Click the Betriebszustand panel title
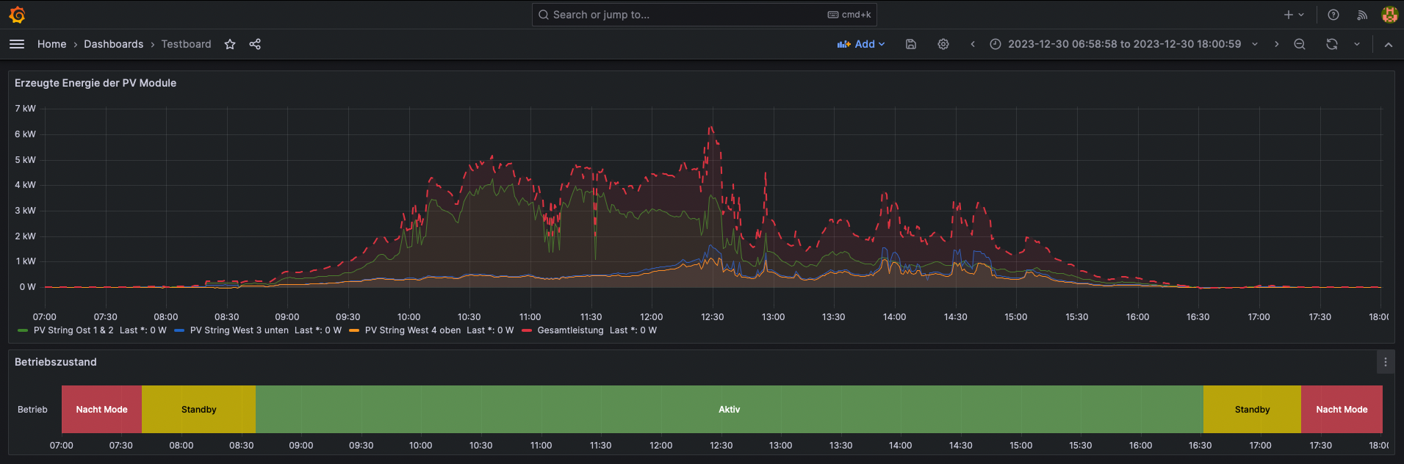1404x464 pixels. pyautogui.click(x=56, y=362)
